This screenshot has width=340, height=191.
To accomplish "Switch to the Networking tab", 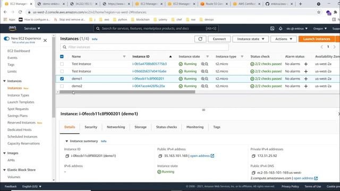I will click(116, 127).
